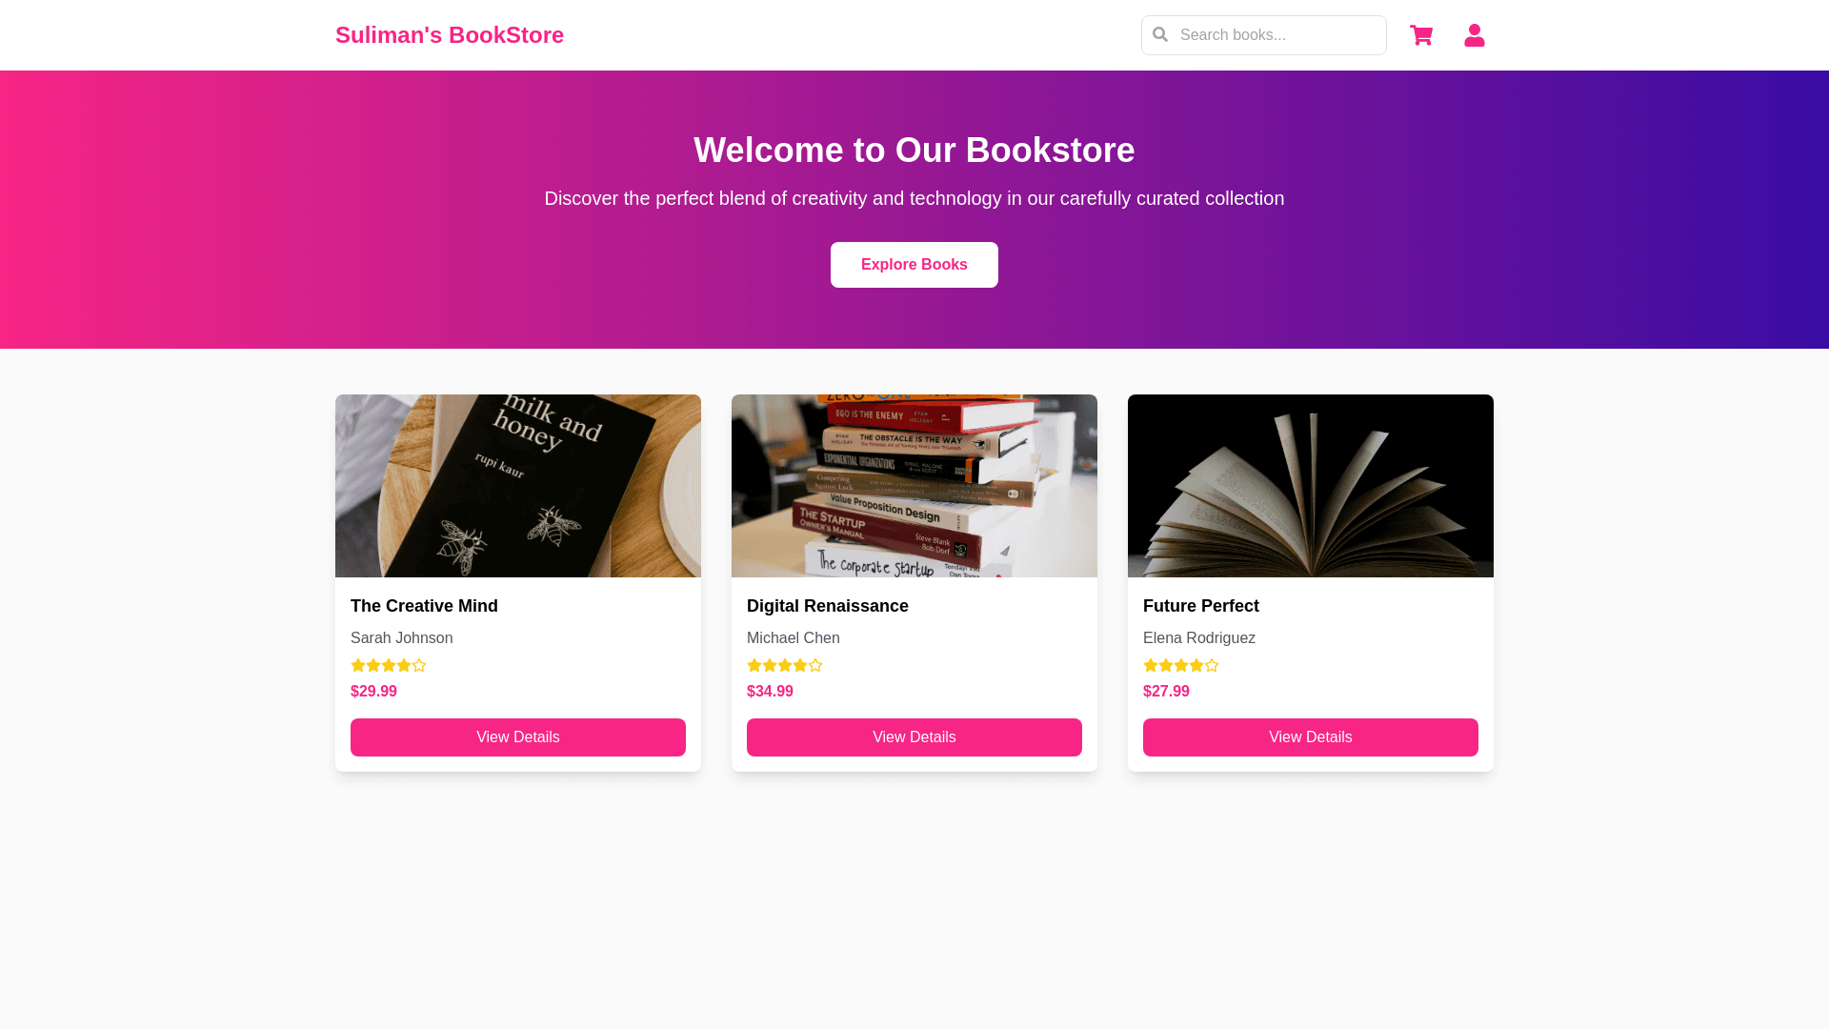
Task: Select the Future Perfect title
Action: tap(1201, 606)
